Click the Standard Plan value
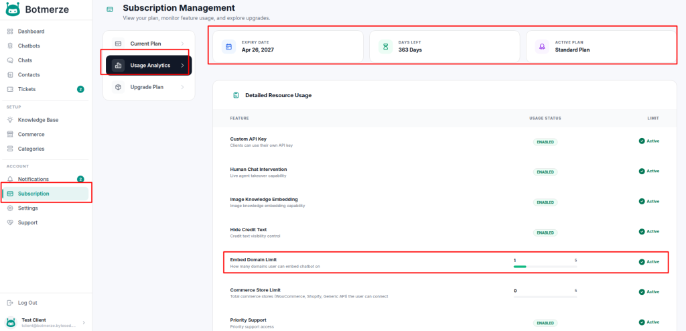Image resolution: width=686 pixels, height=331 pixels. (x=572, y=50)
